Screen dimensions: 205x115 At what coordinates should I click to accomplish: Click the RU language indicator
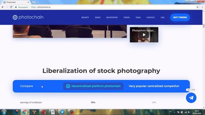tap(170, 112)
